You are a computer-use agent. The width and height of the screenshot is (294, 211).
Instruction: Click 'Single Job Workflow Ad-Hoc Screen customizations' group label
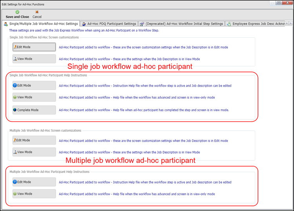coord(44,37)
